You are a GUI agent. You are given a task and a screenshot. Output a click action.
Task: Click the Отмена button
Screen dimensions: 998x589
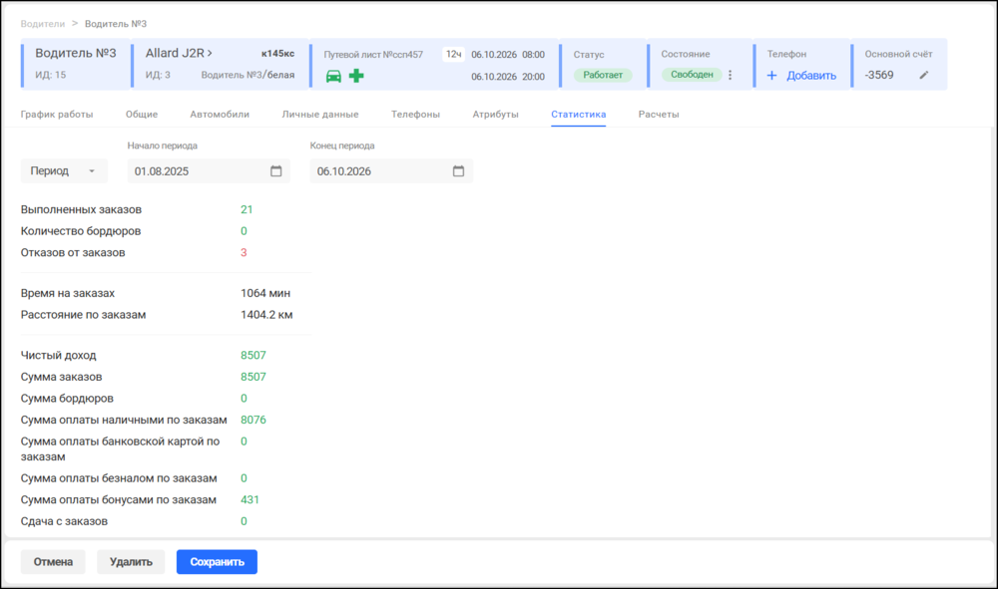click(53, 562)
